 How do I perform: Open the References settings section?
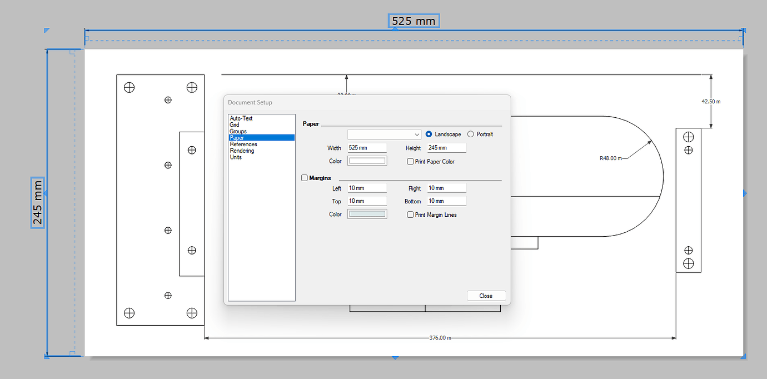[x=243, y=144]
